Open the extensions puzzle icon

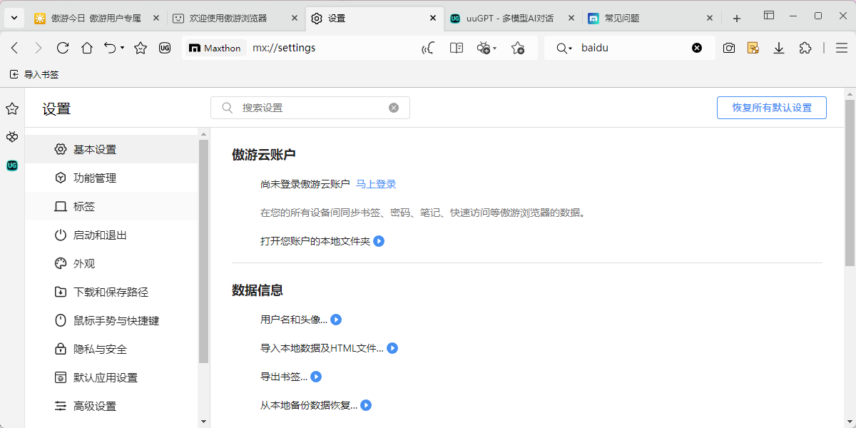click(x=805, y=48)
